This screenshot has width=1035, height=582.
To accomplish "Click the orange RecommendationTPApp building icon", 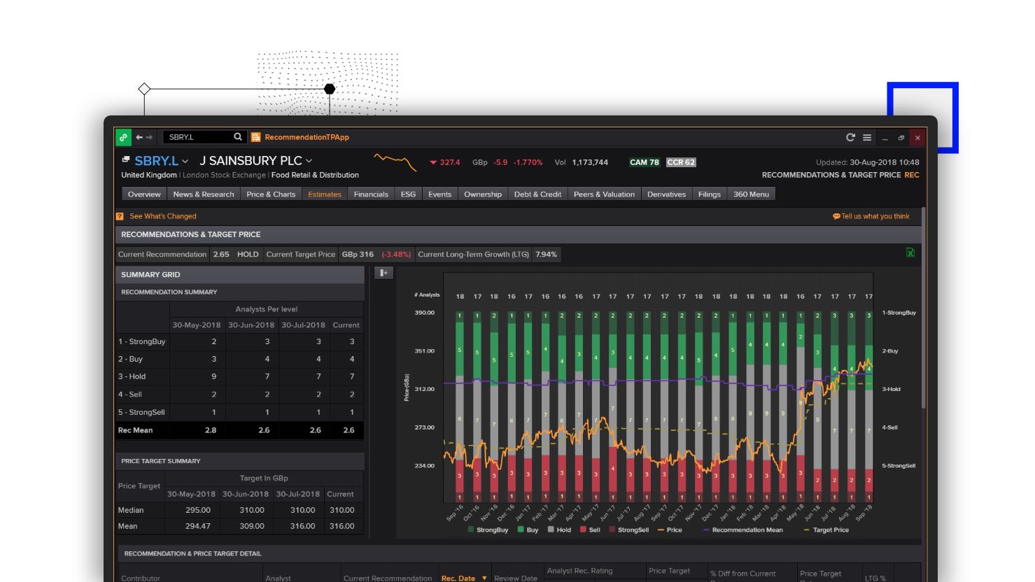I will [255, 137].
